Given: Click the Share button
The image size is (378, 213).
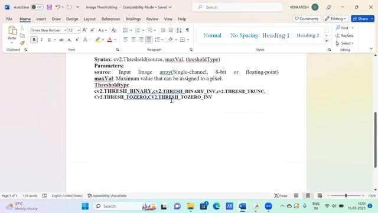Looking at the screenshot, I should tap(360, 18).
